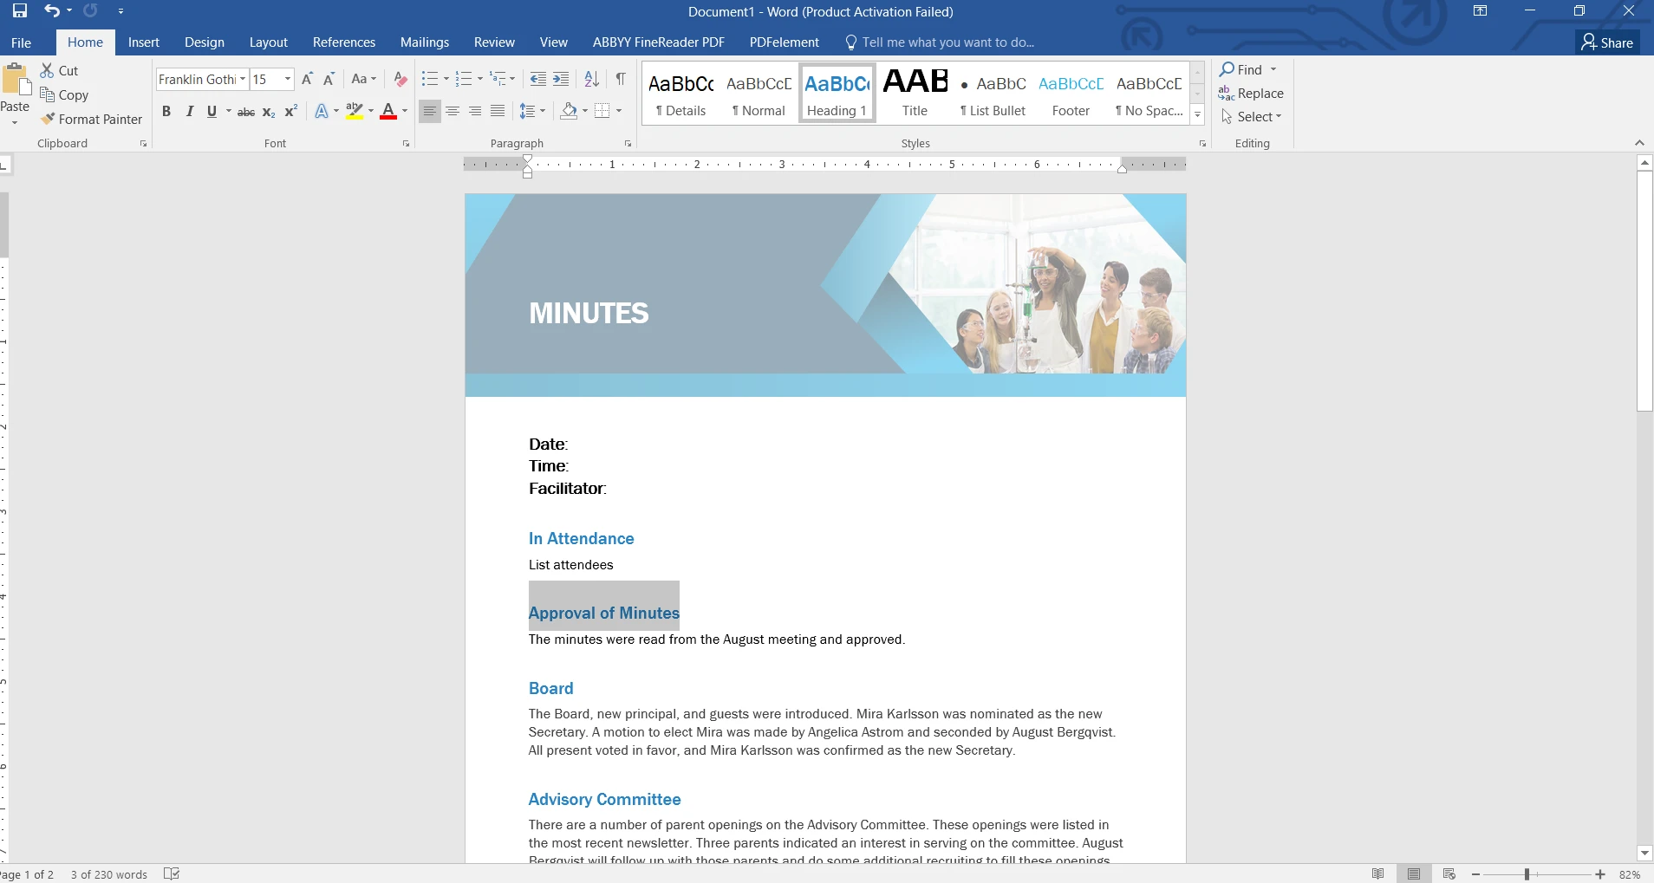Increase font size with Grow Font
This screenshot has height=883, width=1654.
click(307, 79)
